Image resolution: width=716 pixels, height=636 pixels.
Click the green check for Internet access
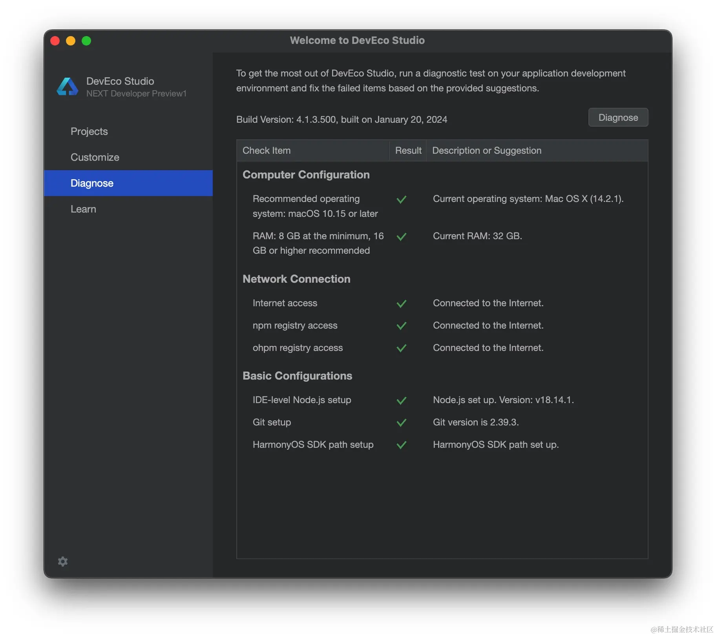point(401,304)
